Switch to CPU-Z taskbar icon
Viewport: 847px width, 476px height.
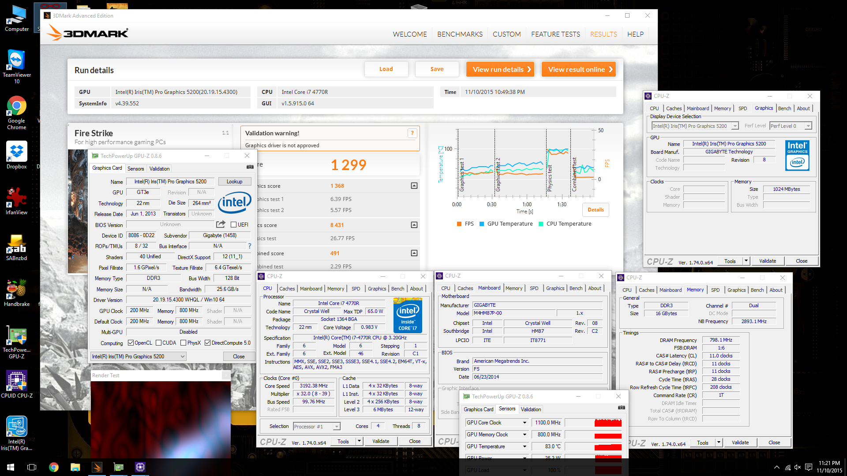click(140, 467)
